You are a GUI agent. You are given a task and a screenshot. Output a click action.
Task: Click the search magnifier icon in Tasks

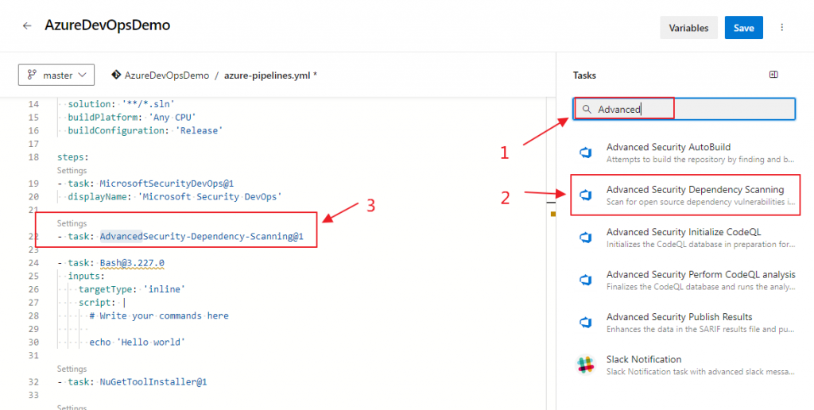pyautogui.click(x=587, y=110)
